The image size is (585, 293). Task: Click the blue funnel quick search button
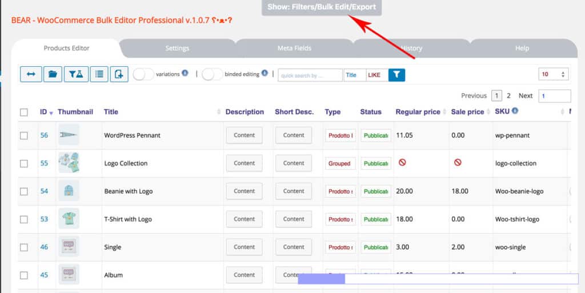point(396,75)
